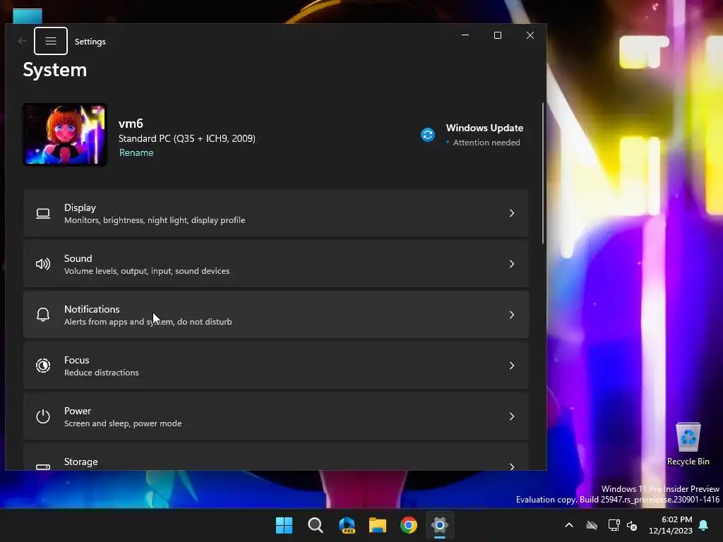Expand the Focus settings chevron
The image size is (723, 542).
point(511,366)
